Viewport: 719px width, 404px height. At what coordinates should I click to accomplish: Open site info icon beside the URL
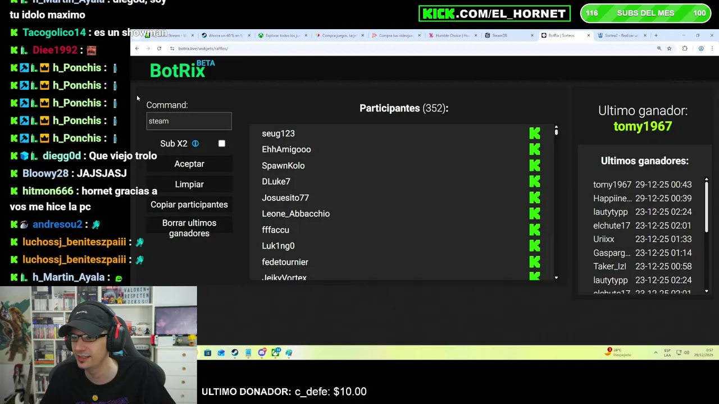click(172, 49)
